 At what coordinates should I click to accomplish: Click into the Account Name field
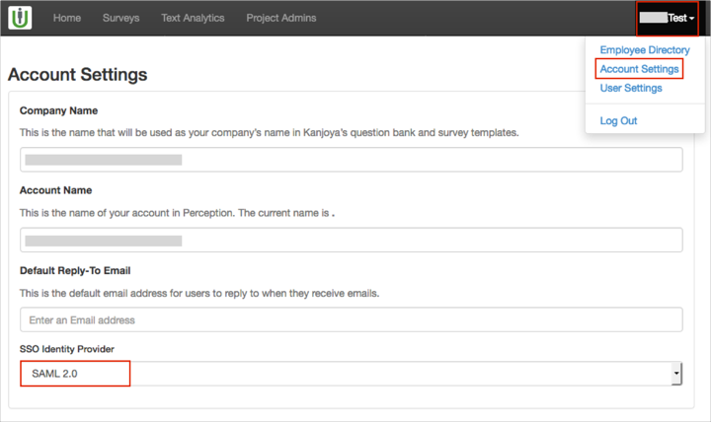[x=351, y=240]
